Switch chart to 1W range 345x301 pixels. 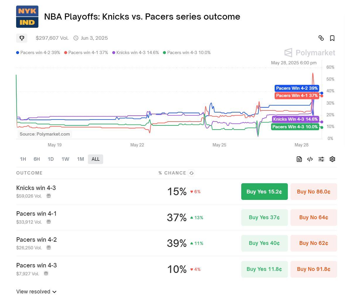(65, 159)
